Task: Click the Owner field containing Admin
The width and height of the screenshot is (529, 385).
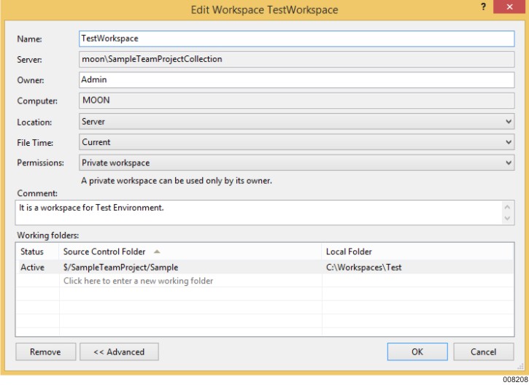Action: pos(297,80)
